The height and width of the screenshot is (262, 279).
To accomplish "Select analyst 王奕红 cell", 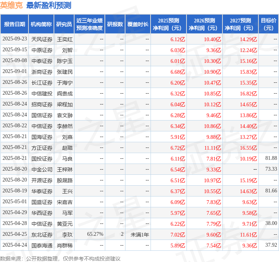I will (65, 39).
